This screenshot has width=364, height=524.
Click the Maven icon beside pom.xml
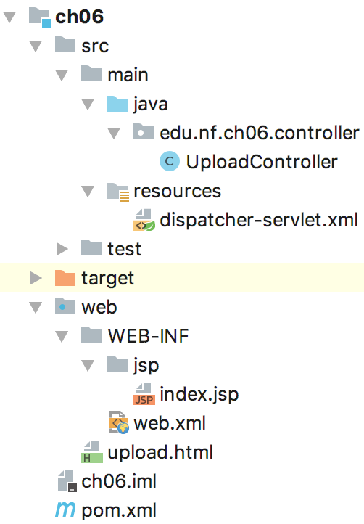point(65,509)
